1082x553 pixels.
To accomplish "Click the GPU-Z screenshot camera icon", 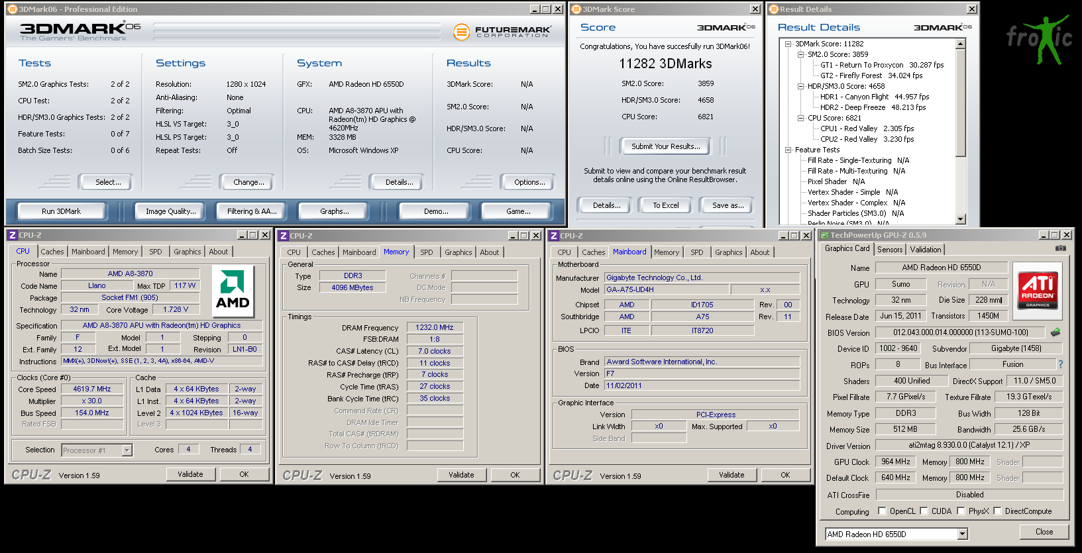I will (1060, 249).
